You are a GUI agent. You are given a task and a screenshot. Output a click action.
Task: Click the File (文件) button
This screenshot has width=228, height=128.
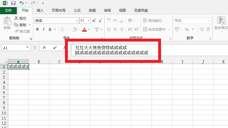tap(8, 11)
